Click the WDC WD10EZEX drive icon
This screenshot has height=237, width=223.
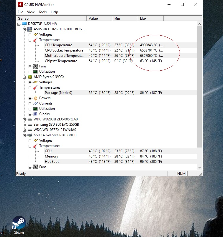[x=30, y=130]
